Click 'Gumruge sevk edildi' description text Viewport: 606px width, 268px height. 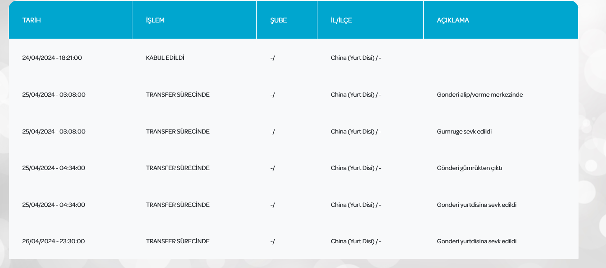click(464, 131)
